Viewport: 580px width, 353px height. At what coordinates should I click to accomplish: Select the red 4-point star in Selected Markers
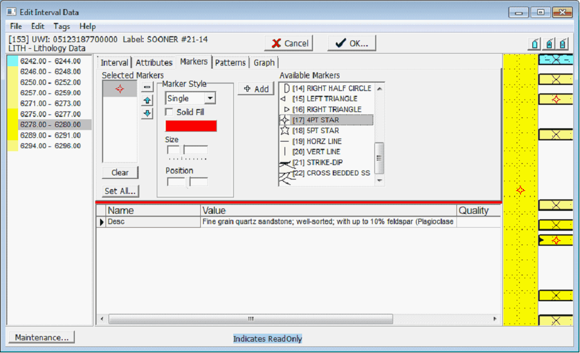pyautogui.click(x=119, y=89)
